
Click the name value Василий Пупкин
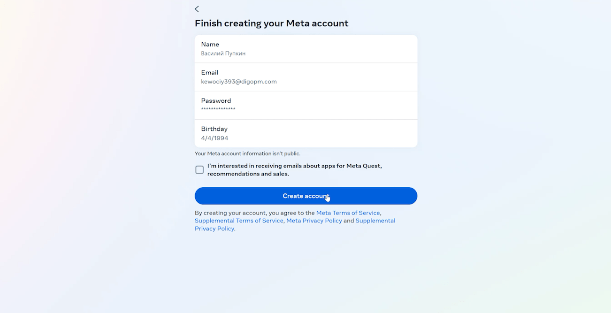(x=223, y=53)
